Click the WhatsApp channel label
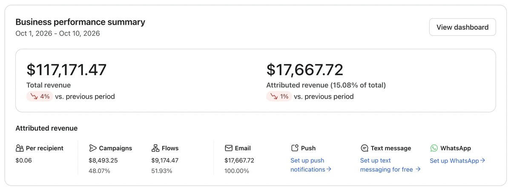 pyautogui.click(x=456, y=148)
